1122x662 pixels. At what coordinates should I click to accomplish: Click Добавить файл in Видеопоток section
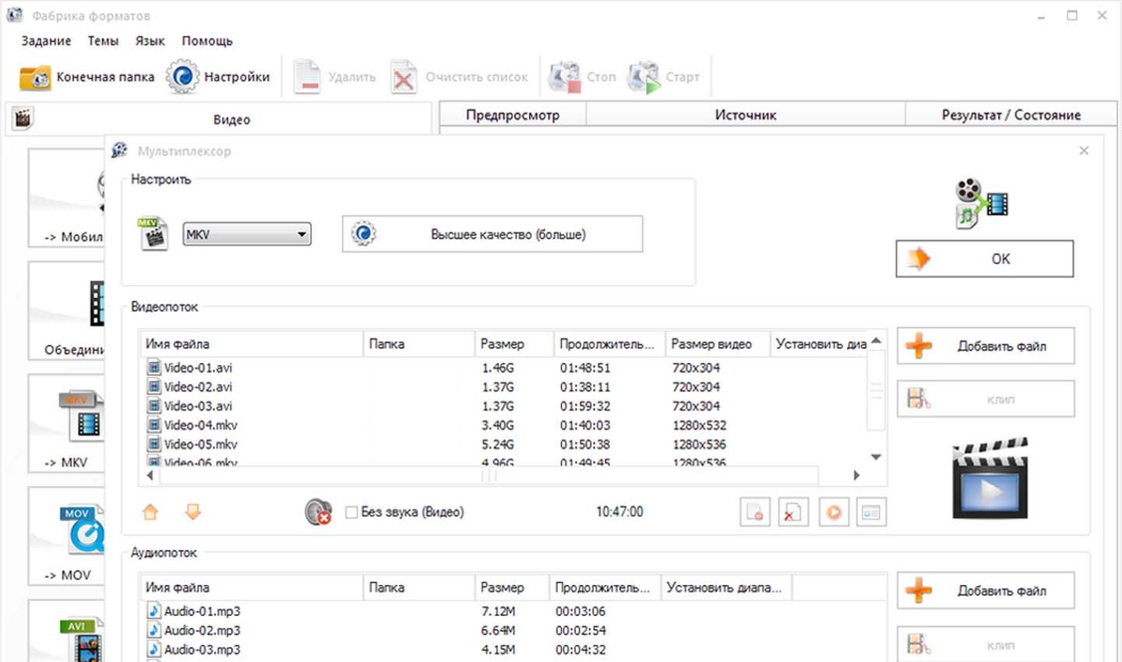coord(986,346)
